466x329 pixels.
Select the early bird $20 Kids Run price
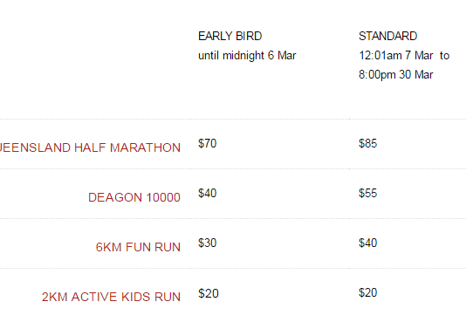(x=209, y=293)
